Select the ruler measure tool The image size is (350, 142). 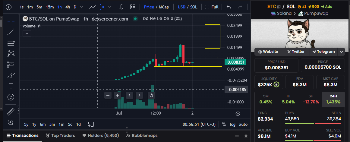click(11, 112)
